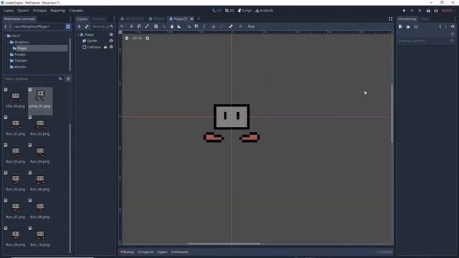Image resolution: width=459 pixels, height=258 pixels.
Task: Collapse the res:// root folder
Action: point(5,36)
